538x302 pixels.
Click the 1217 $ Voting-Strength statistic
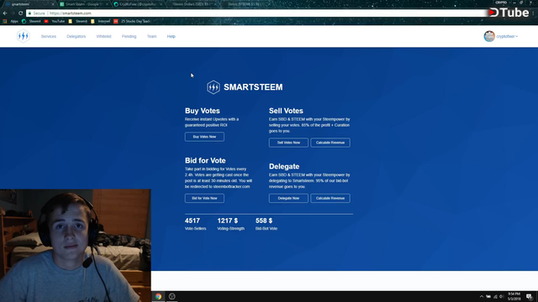point(231,224)
